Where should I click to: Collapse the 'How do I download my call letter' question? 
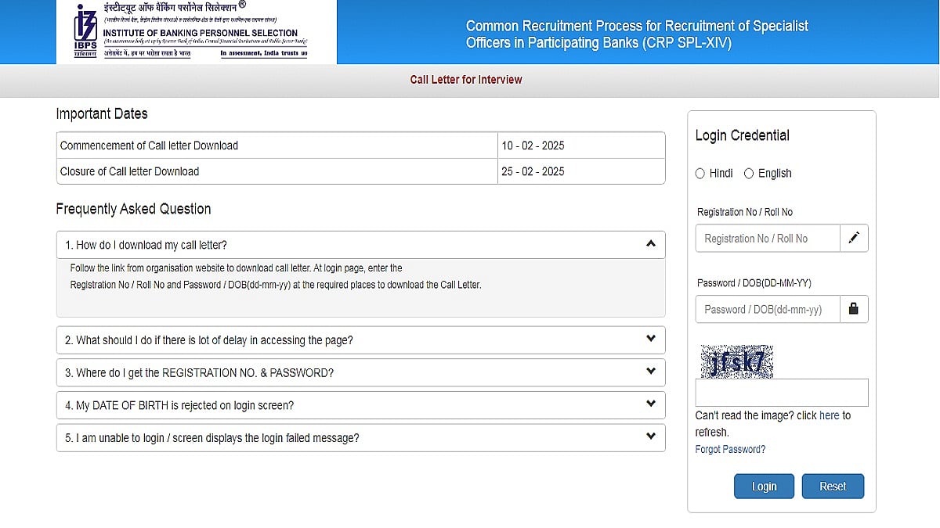coord(360,245)
